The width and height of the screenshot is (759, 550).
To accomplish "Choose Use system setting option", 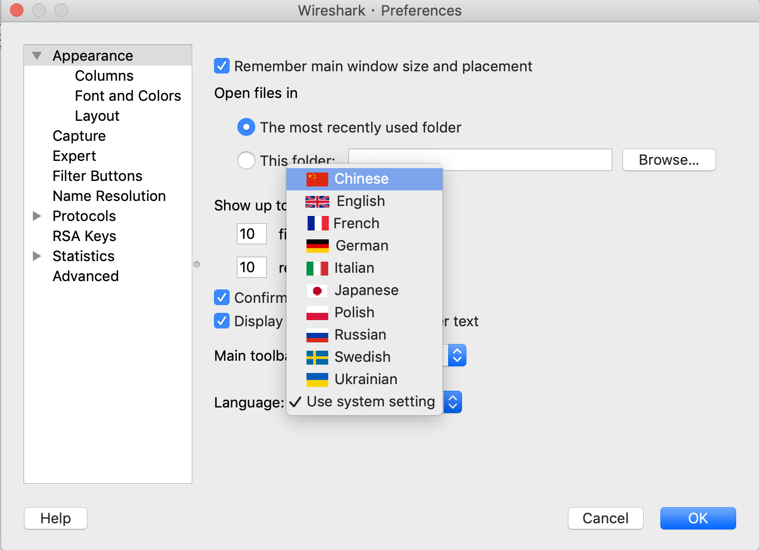I will [x=364, y=402].
